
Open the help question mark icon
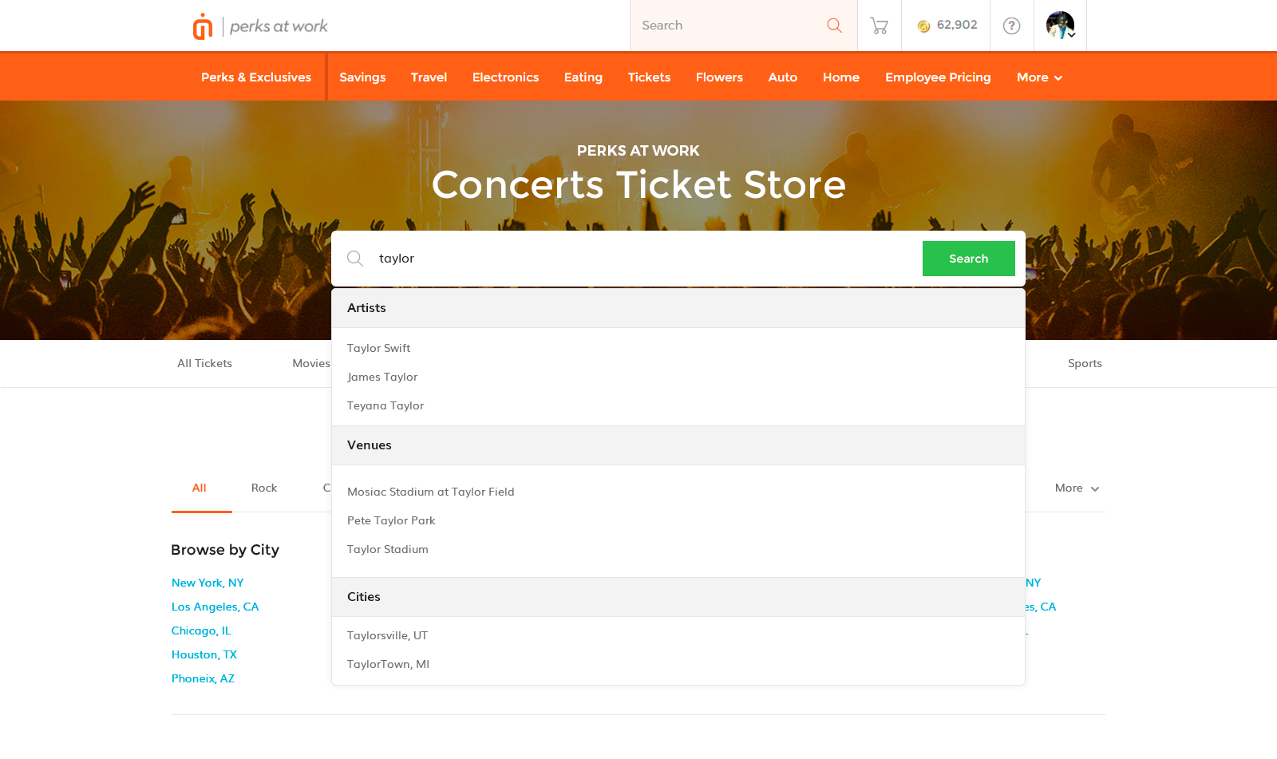(1011, 26)
